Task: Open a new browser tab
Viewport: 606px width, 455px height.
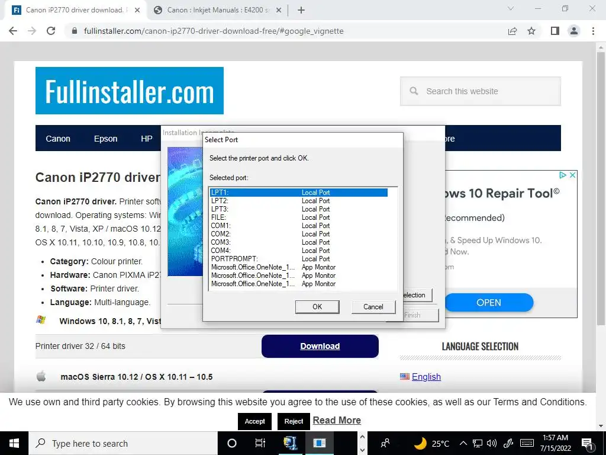Action: (x=301, y=10)
